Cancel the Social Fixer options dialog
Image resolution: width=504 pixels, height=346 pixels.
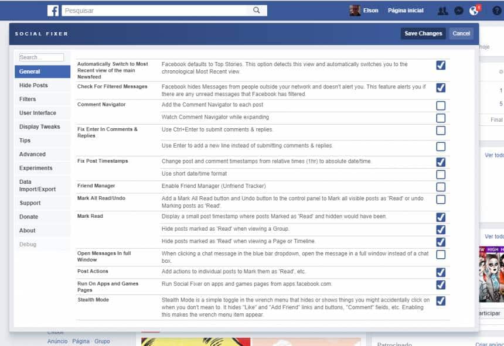461,33
